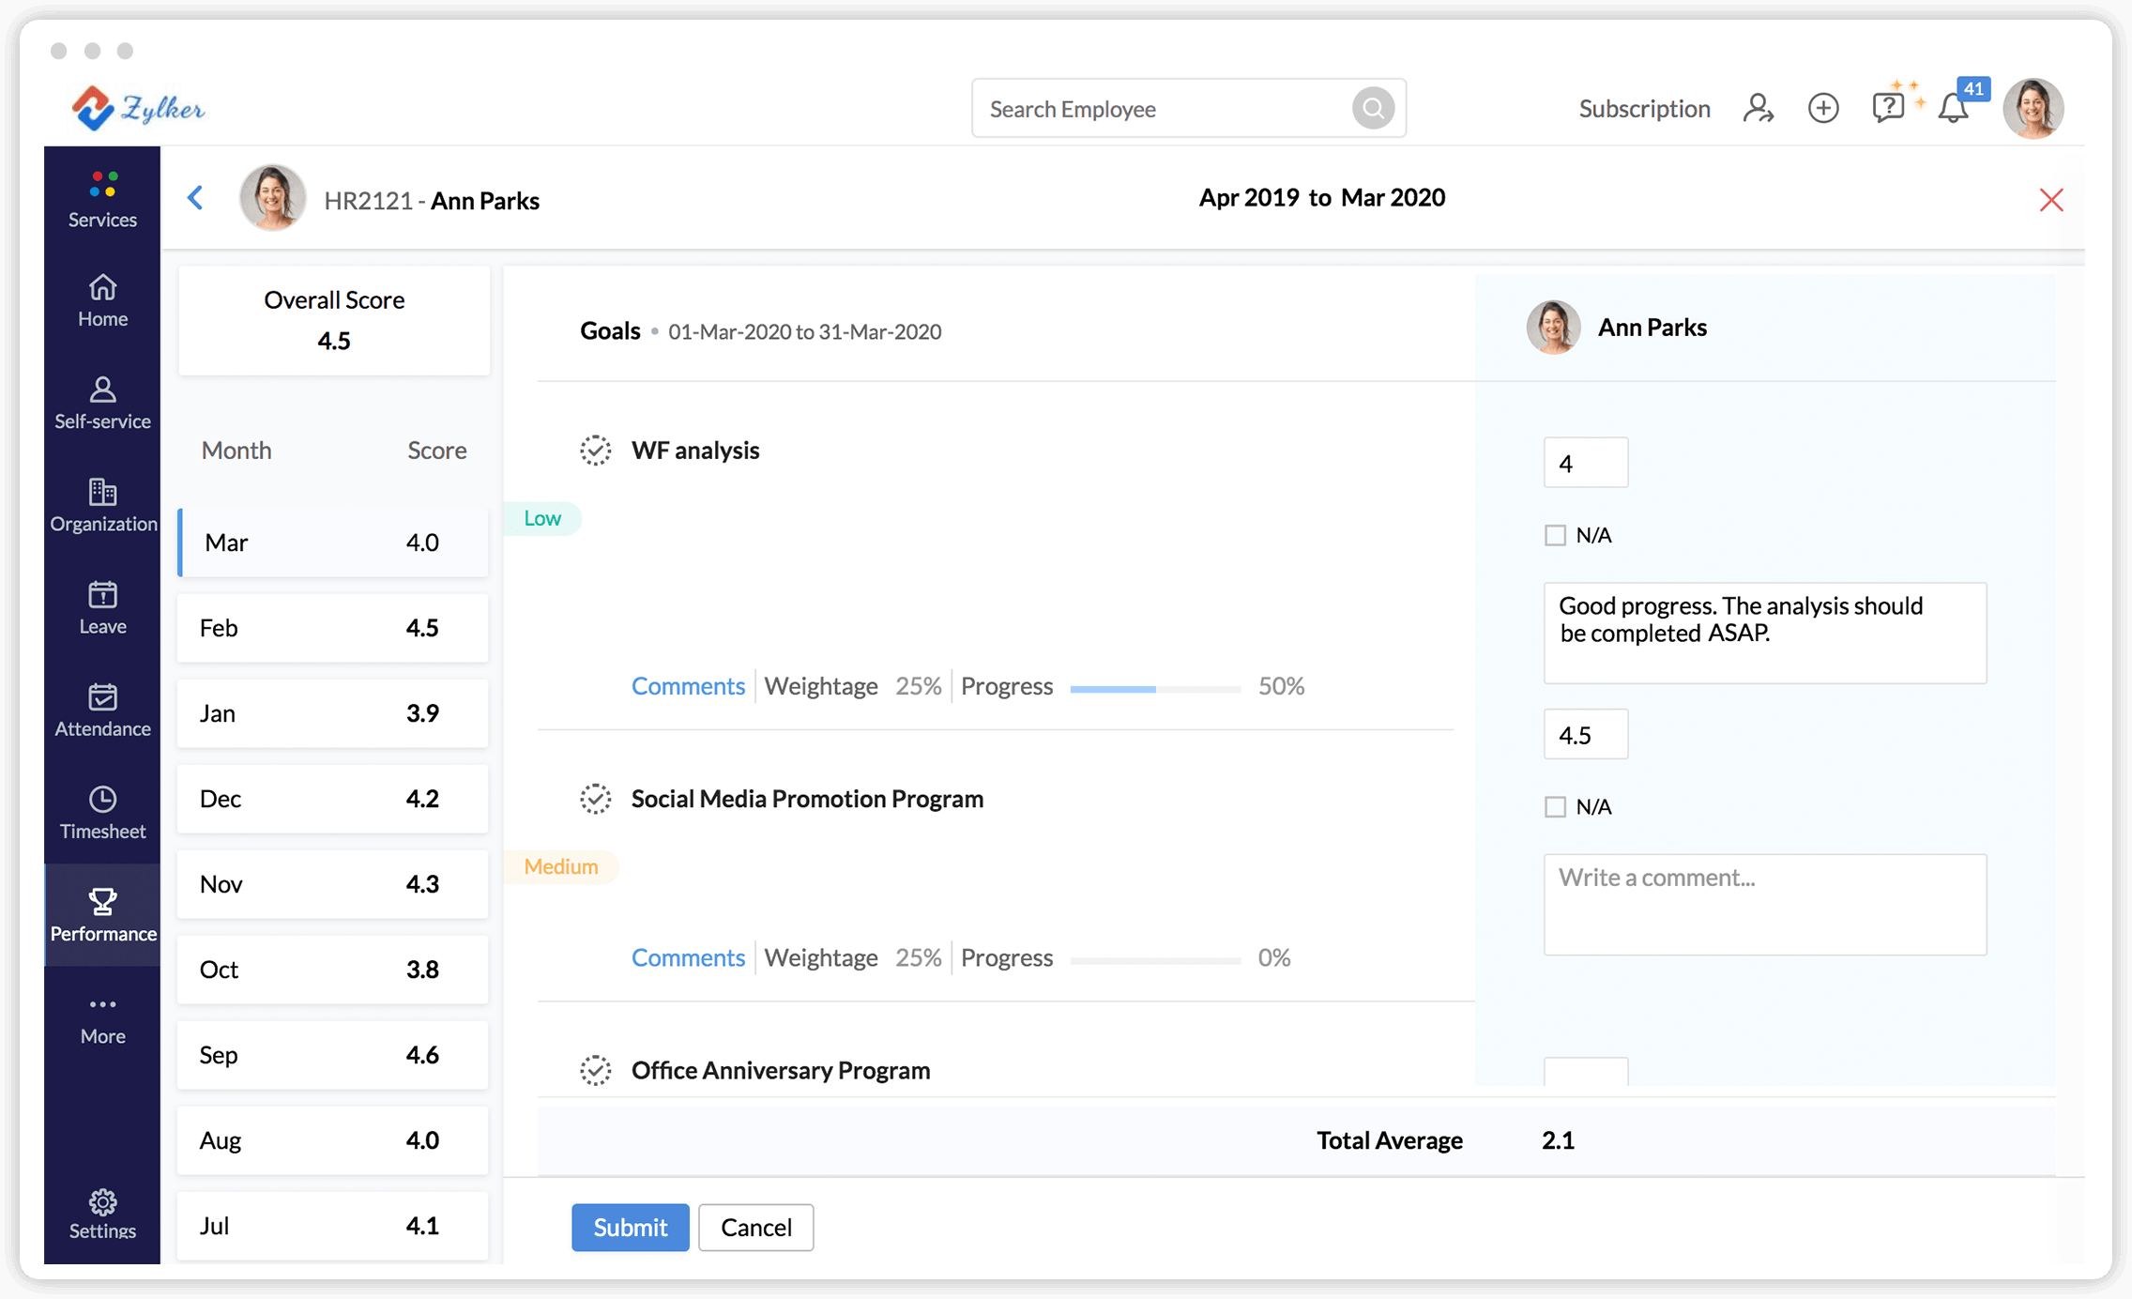This screenshot has height=1299, width=2132.
Task: Open Comments for Social Media Promotion Program
Action: 688,957
